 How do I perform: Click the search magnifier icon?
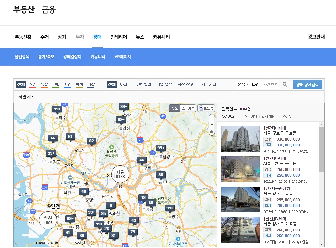pyautogui.click(x=285, y=84)
